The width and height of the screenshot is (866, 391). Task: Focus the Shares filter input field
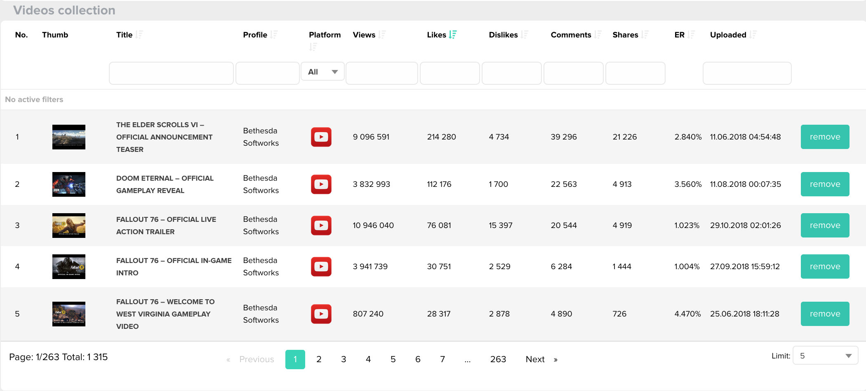[635, 73]
